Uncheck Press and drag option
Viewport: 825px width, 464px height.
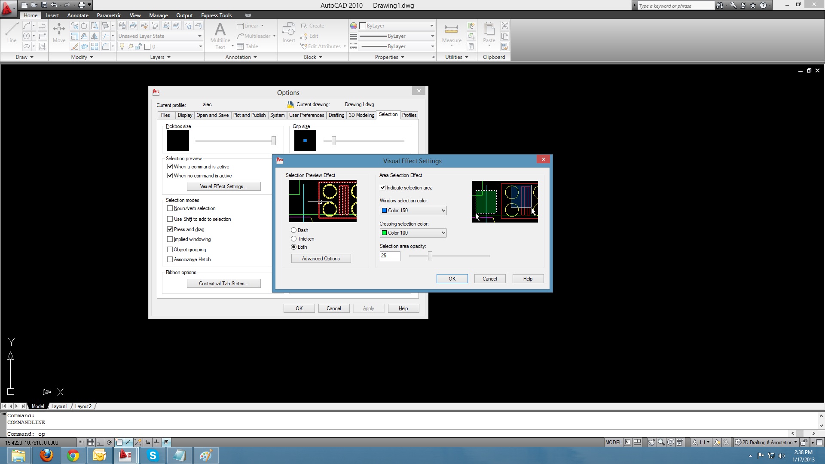[x=170, y=229]
